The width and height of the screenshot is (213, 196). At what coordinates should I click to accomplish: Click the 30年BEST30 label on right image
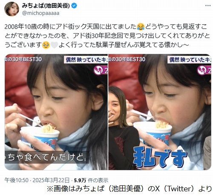tap(127, 59)
